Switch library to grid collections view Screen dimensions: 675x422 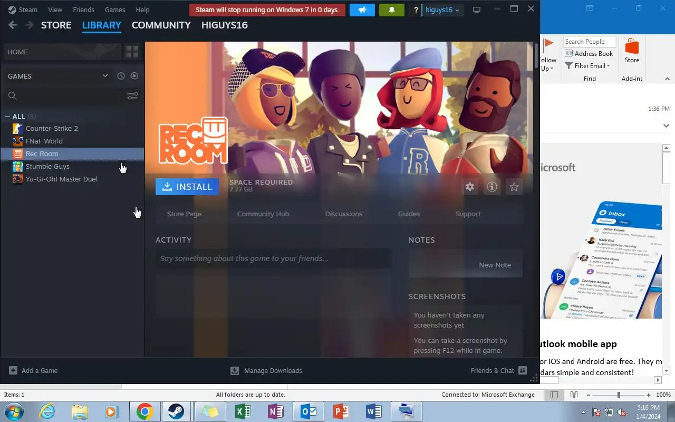(x=131, y=52)
